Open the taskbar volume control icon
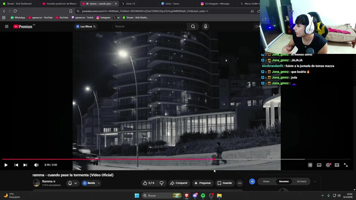 coord(339,196)
